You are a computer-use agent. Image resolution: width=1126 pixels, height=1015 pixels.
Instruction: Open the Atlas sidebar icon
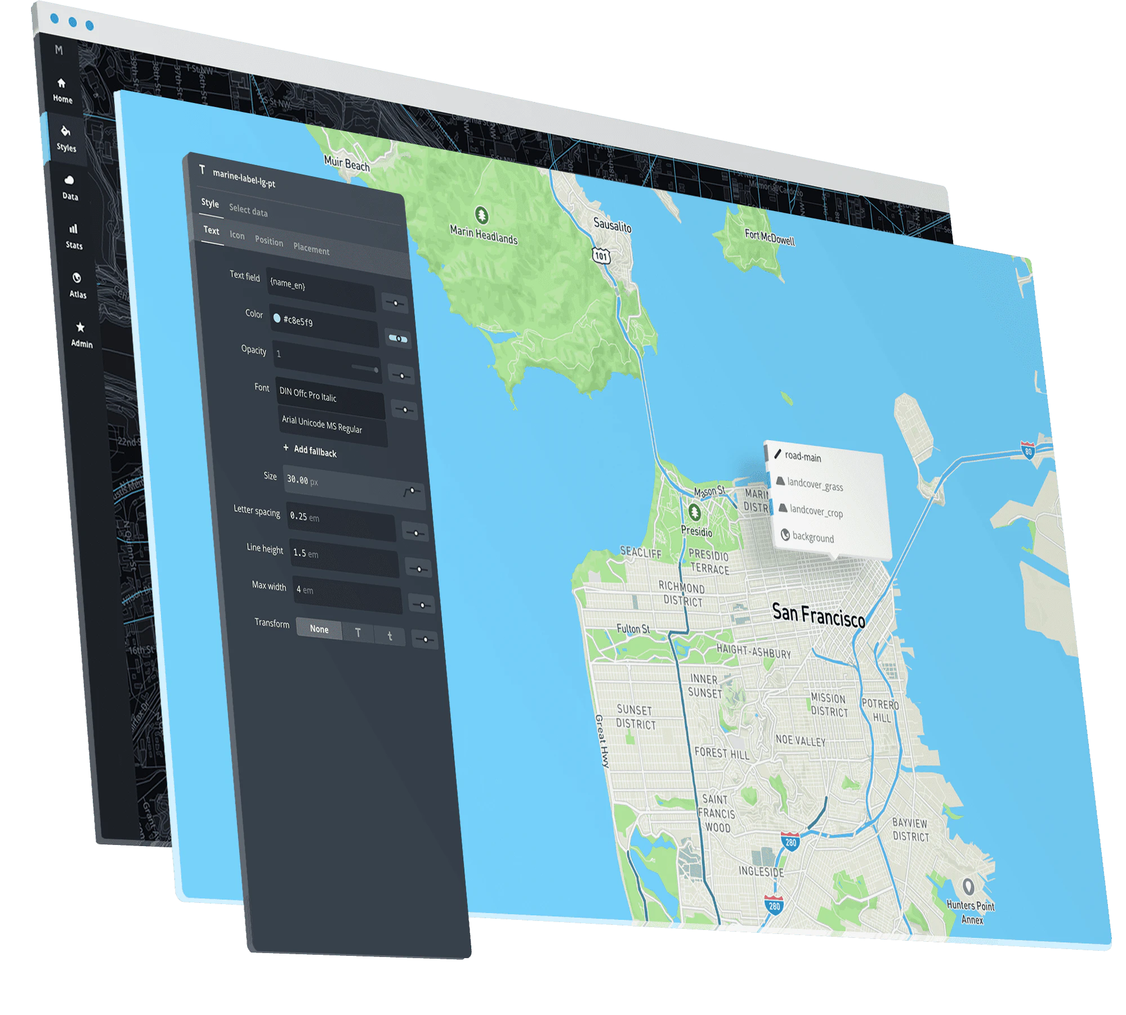(77, 278)
